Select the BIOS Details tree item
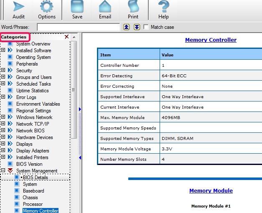Viewport: 262px width, 213px height. [x=35, y=177]
